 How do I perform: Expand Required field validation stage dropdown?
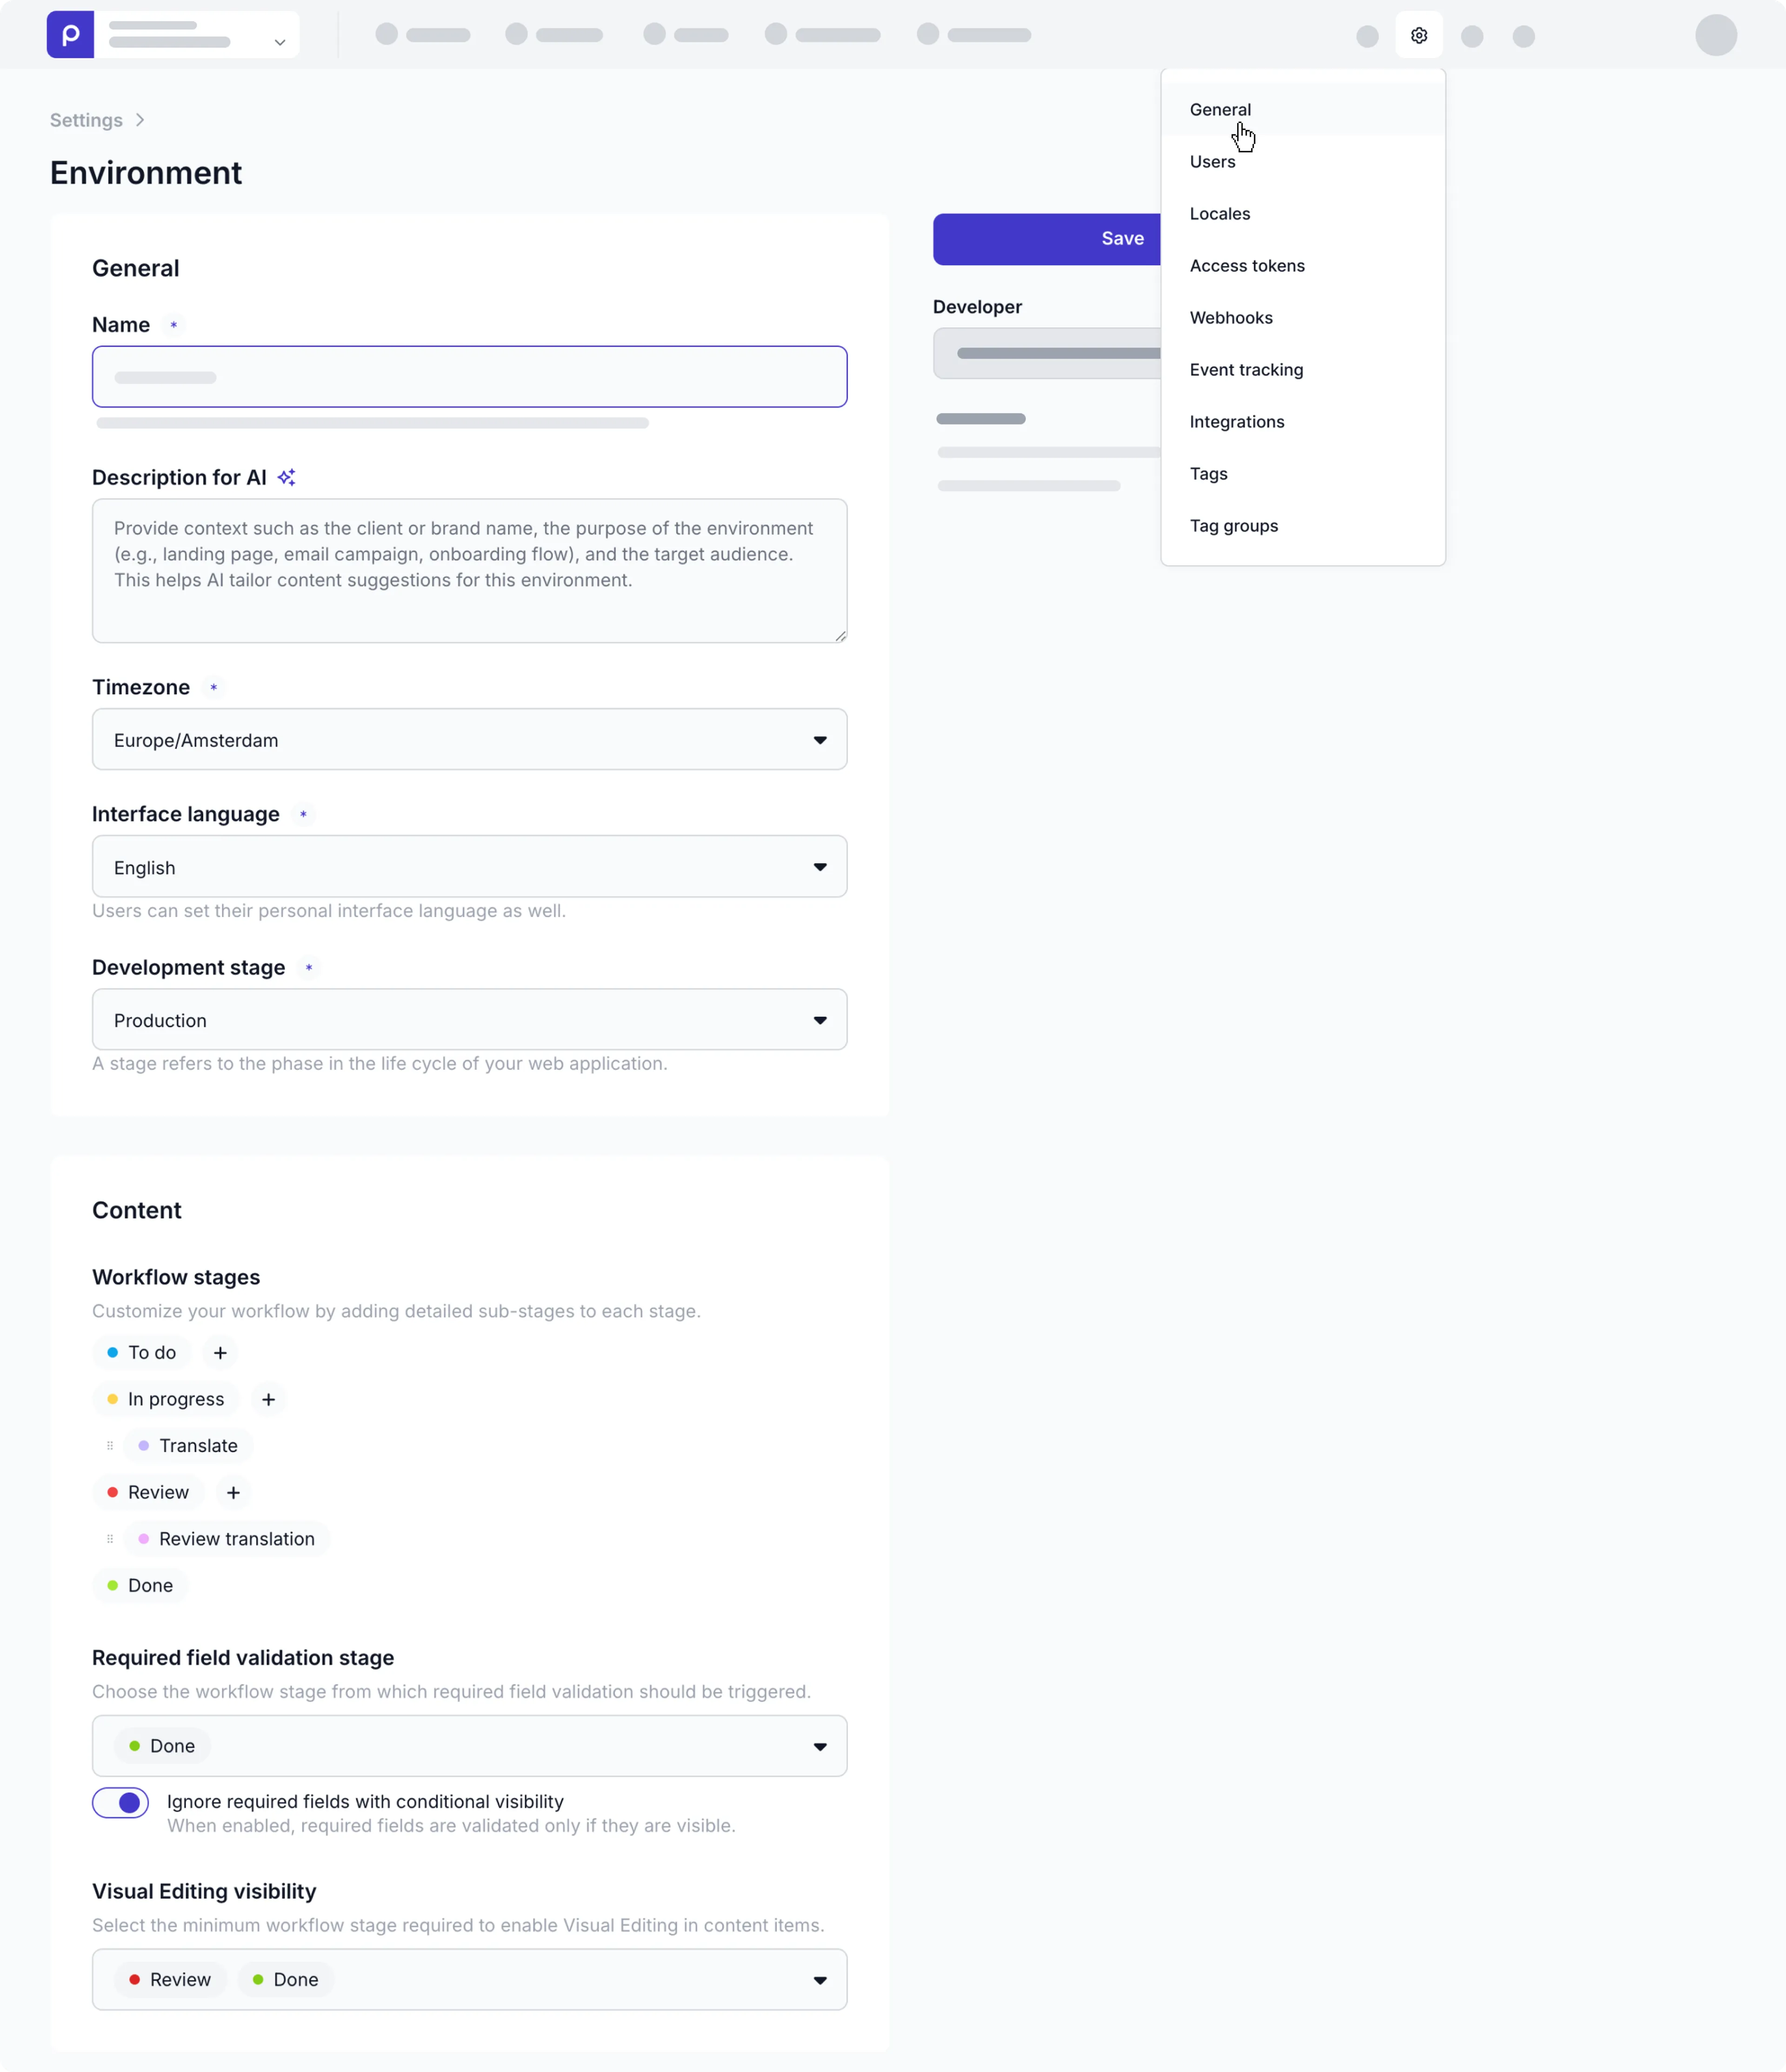pyautogui.click(x=469, y=1746)
